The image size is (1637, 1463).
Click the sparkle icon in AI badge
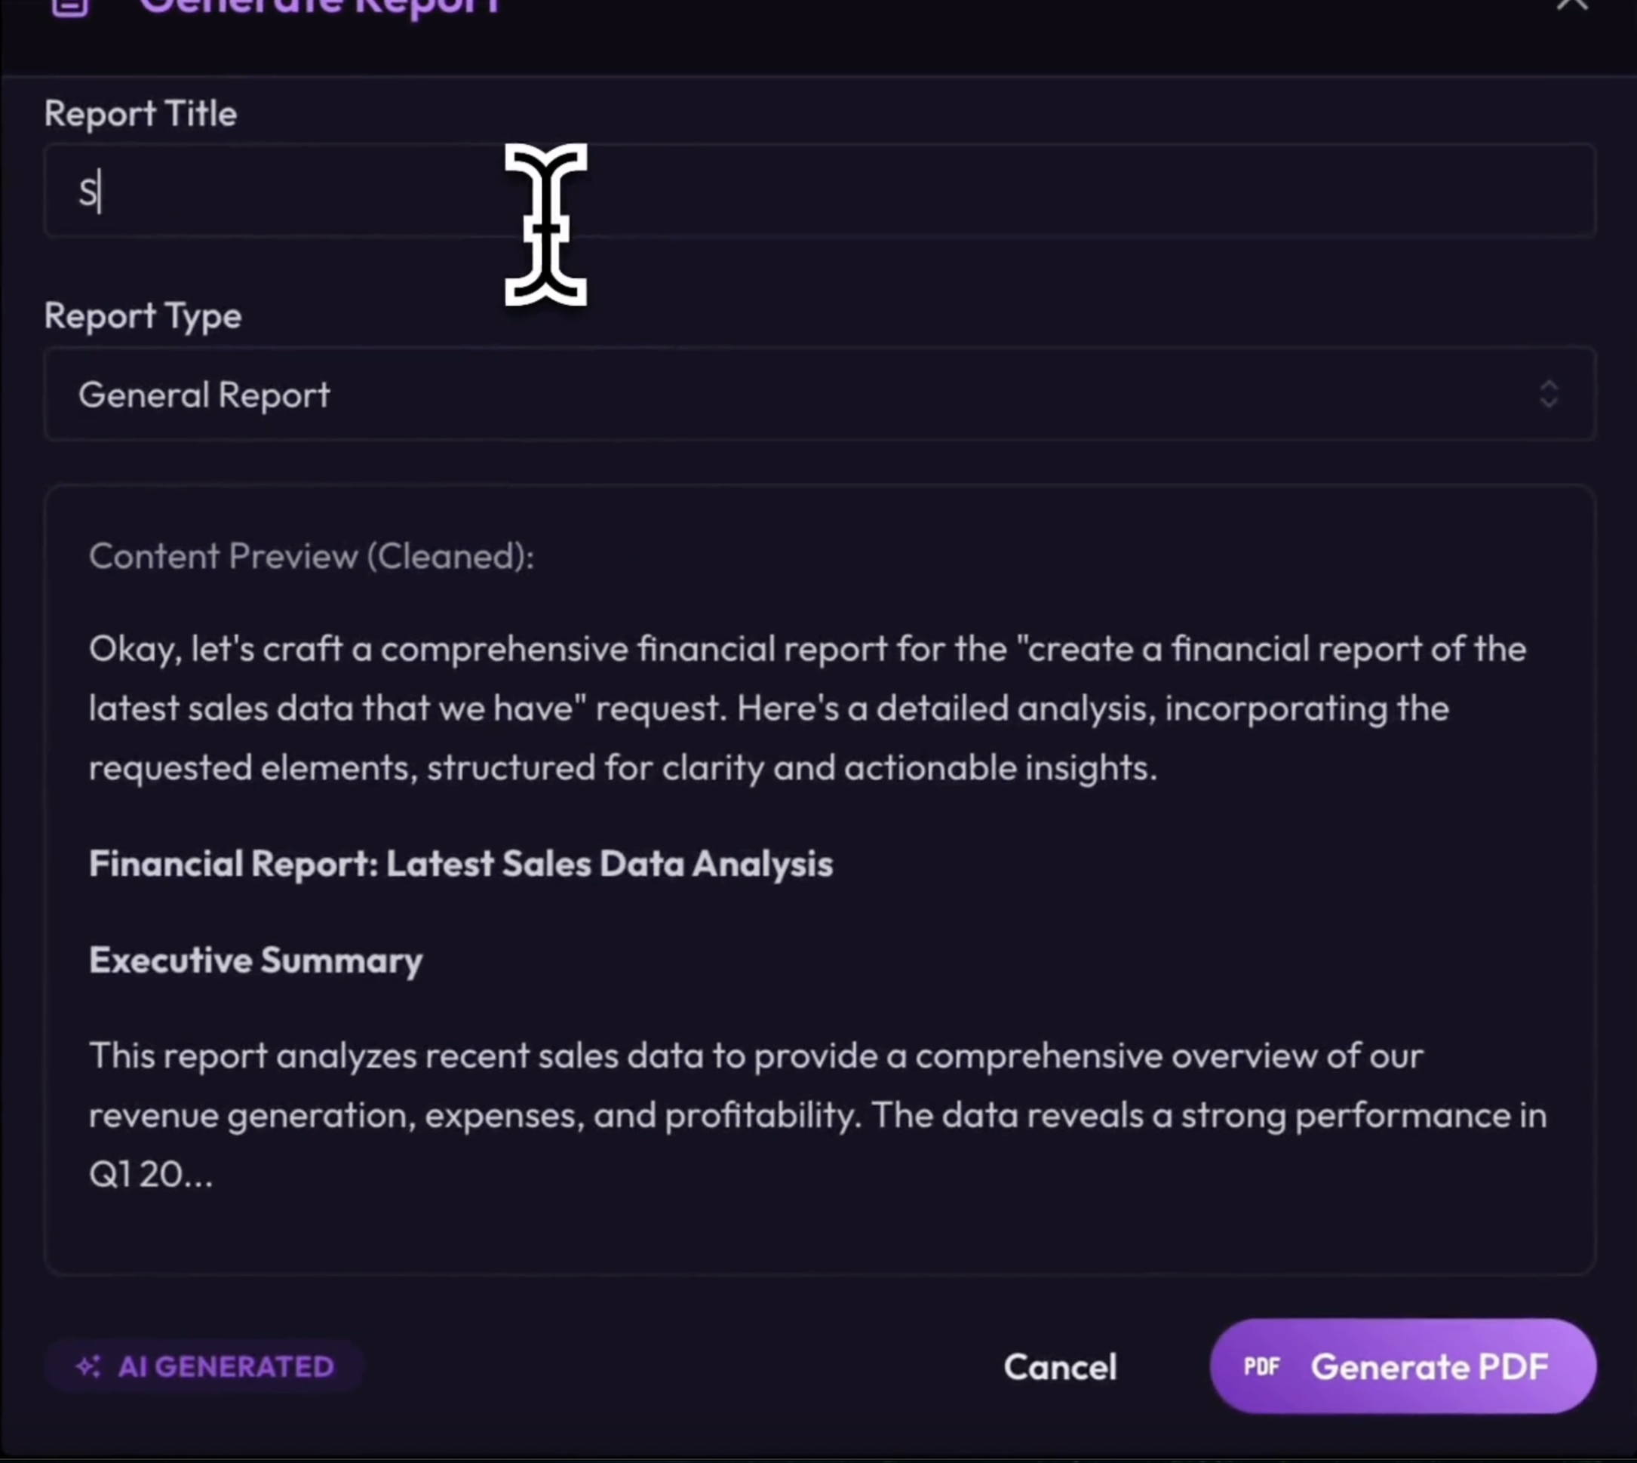(x=88, y=1366)
